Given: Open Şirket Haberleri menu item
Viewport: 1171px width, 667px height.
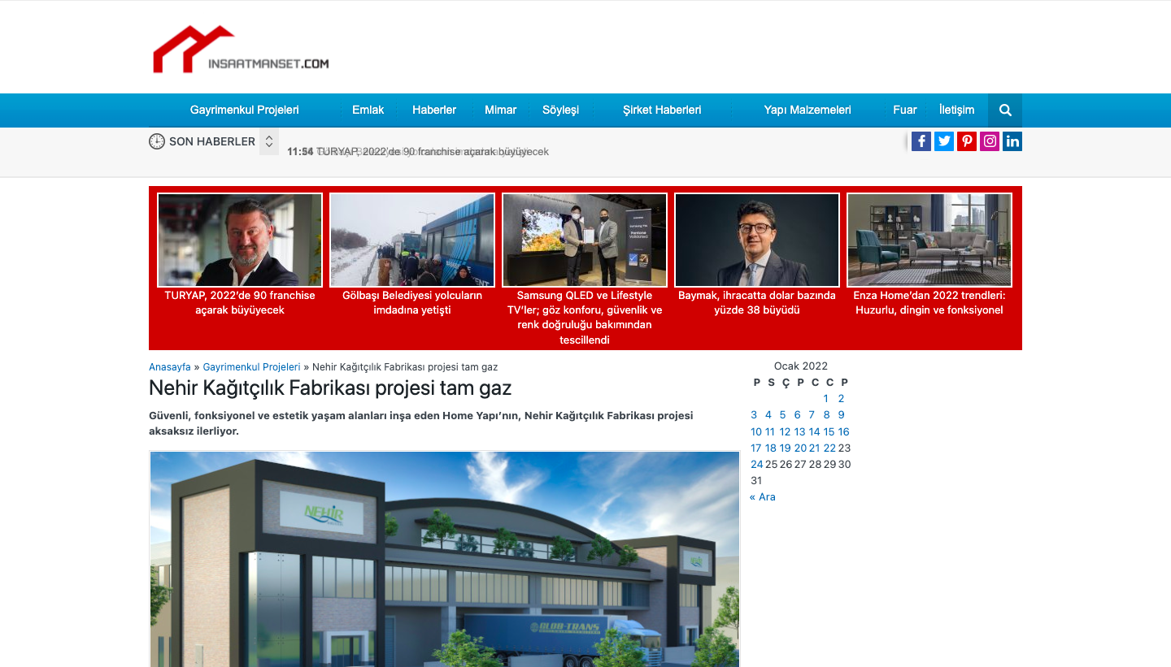Looking at the screenshot, I should [662, 110].
